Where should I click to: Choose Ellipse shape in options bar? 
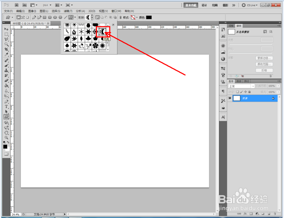point(55,17)
